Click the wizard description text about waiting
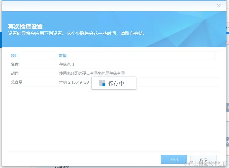229x168 pixels. (77, 34)
